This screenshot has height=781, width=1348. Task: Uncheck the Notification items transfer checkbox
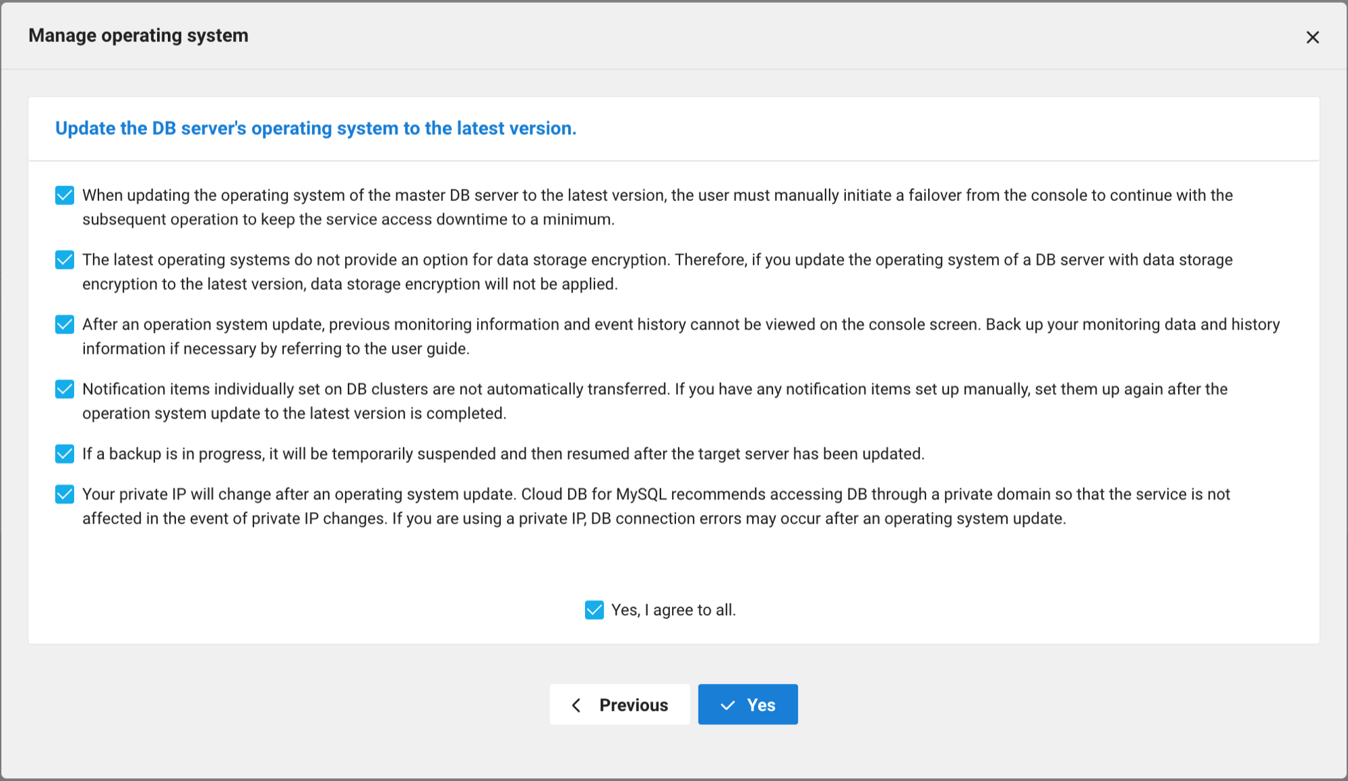tap(65, 389)
